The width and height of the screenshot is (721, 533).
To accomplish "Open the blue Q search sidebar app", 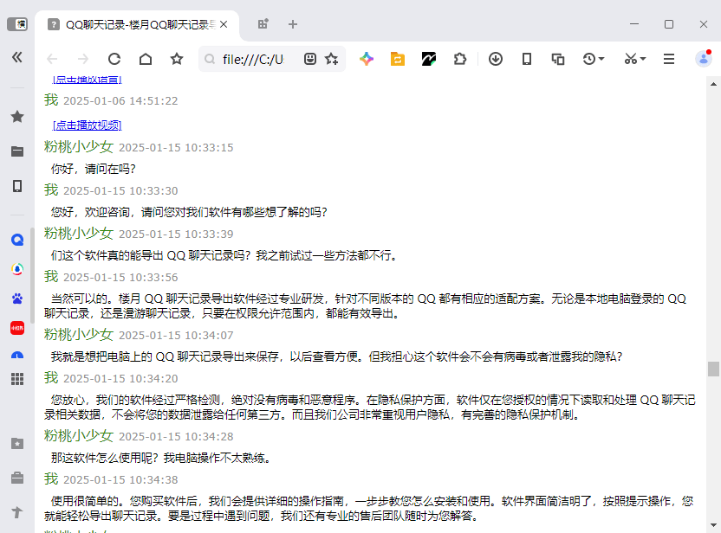I will (x=17, y=240).
